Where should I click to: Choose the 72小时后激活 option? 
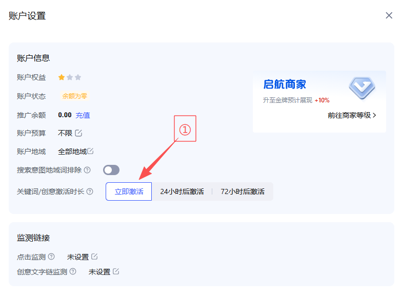pyautogui.click(x=243, y=191)
